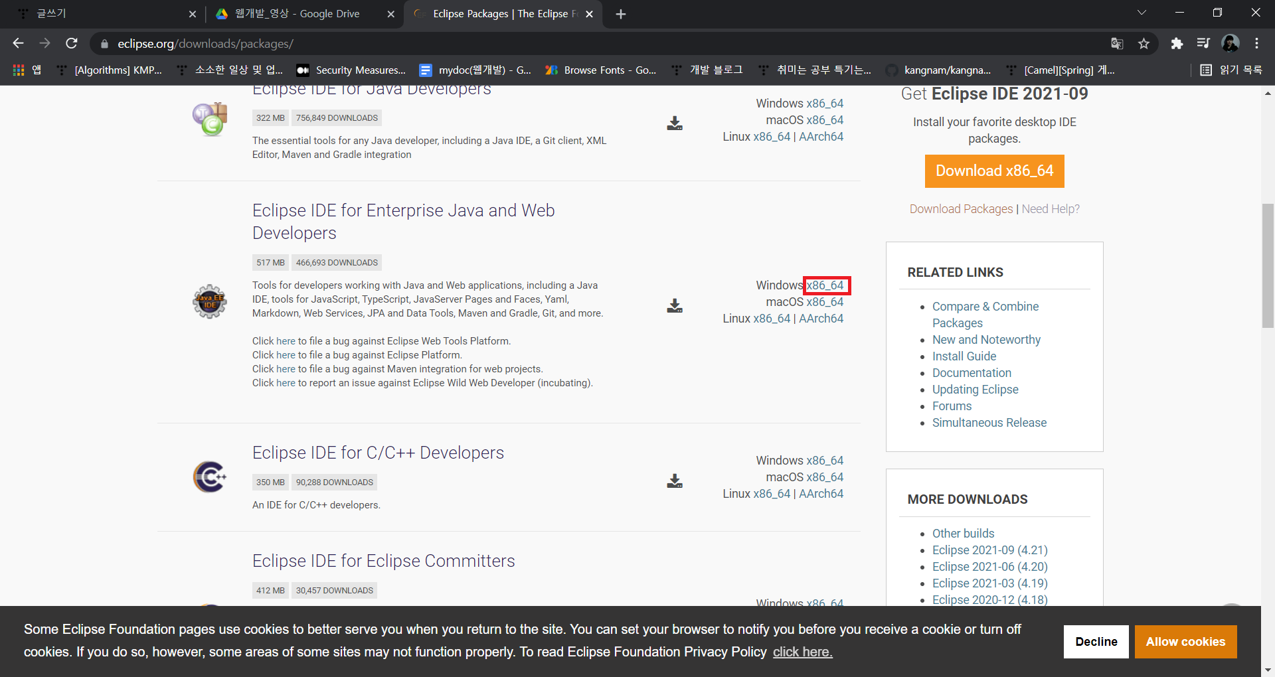Click the orange Download x86_64 button
Screen dimensions: 1275x677
(994, 171)
